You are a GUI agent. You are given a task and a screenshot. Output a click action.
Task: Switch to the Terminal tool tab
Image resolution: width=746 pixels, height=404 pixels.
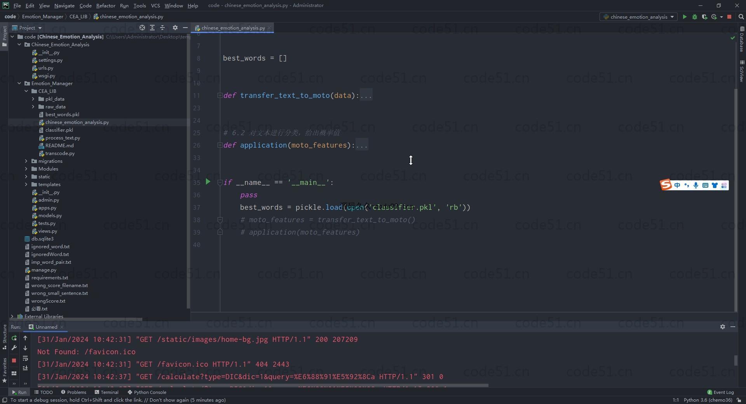point(106,392)
